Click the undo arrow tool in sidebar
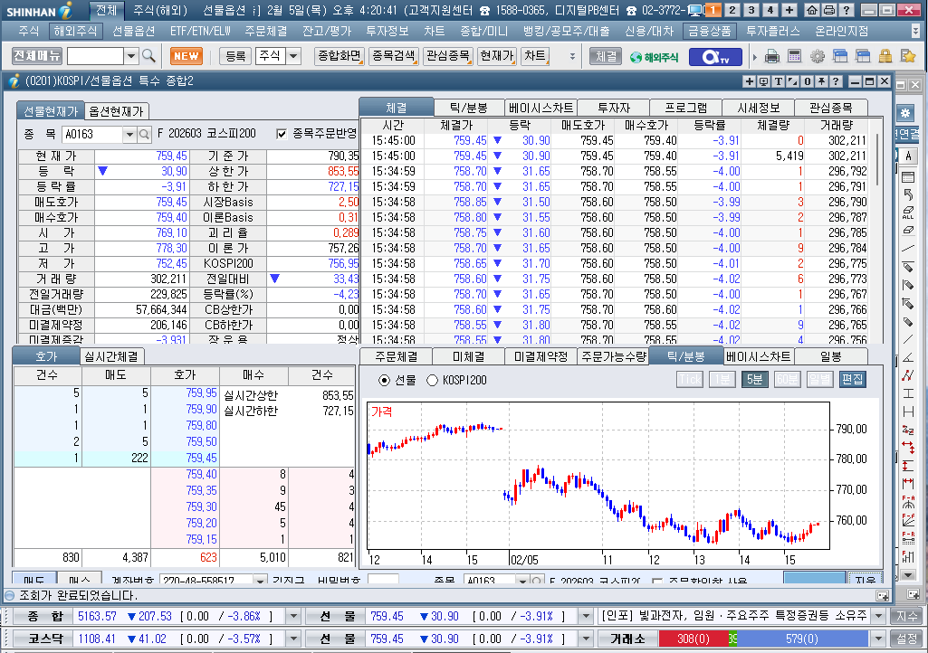 (x=908, y=194)
